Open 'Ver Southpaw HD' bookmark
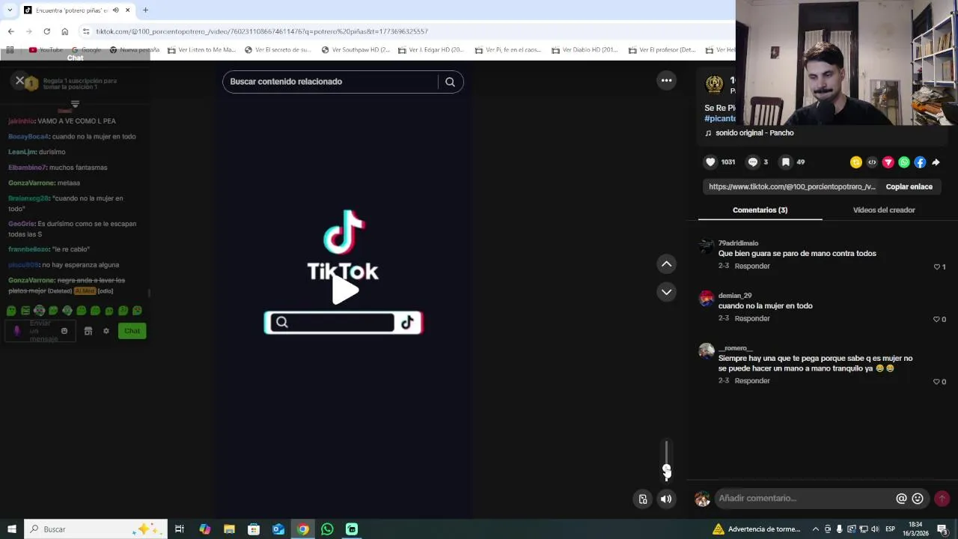Viewport: 958px width, 539px height. point(356,50)
